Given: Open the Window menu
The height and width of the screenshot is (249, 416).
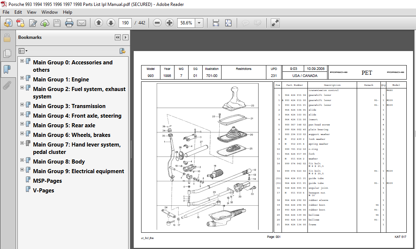Looking at the screenshot, I should (50, 12).
